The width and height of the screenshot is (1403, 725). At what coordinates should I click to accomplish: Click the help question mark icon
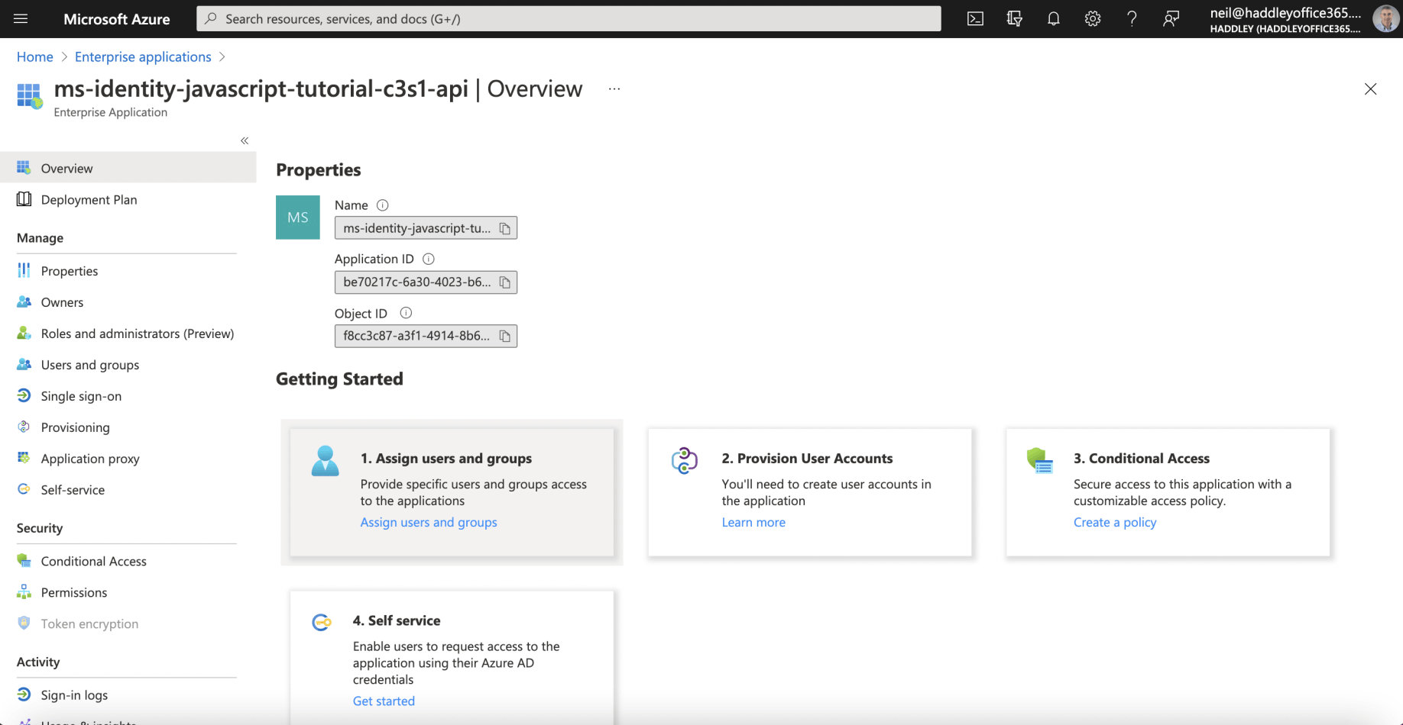tap(1132, 19)
